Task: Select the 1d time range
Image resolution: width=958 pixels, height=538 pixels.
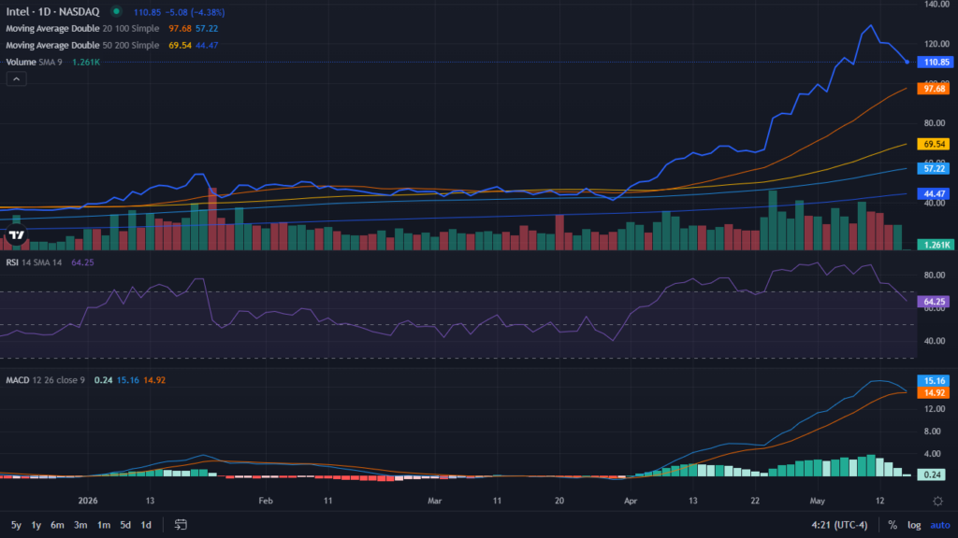Action: (x=146, y=525)
